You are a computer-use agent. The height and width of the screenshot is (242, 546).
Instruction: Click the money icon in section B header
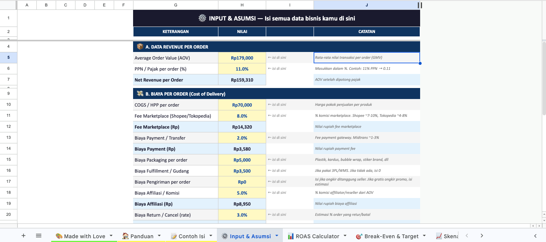click(x=140, y=94)
